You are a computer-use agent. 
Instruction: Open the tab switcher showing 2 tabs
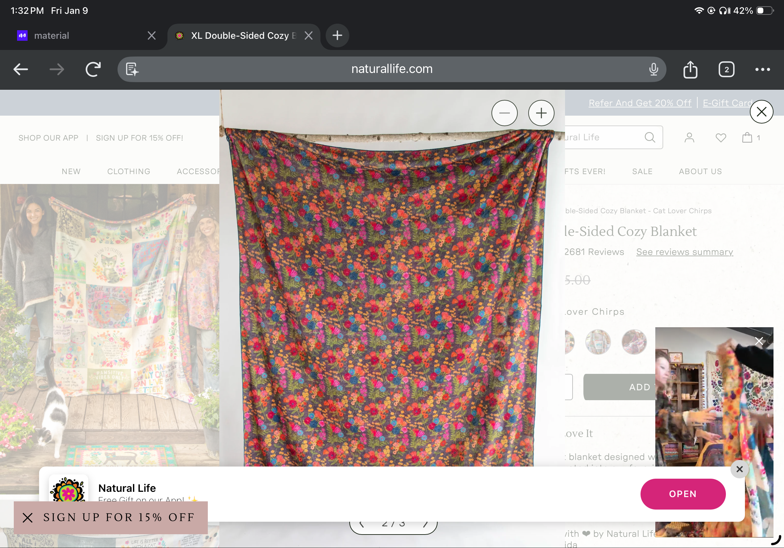click(726, 69)
